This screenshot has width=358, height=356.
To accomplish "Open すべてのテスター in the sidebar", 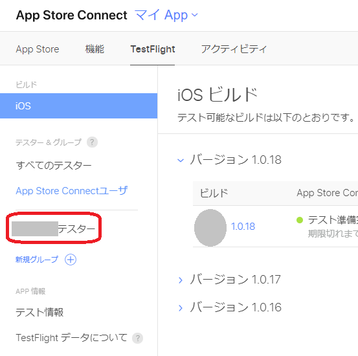I will pyautogui.click(x=54, y=165).
